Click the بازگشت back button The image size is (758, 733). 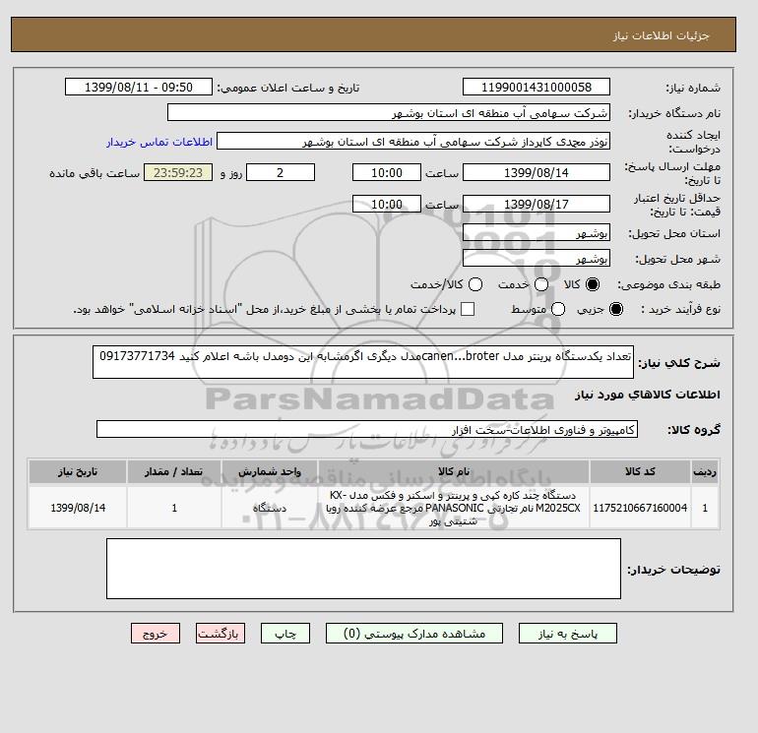click(x=221, y=633)
